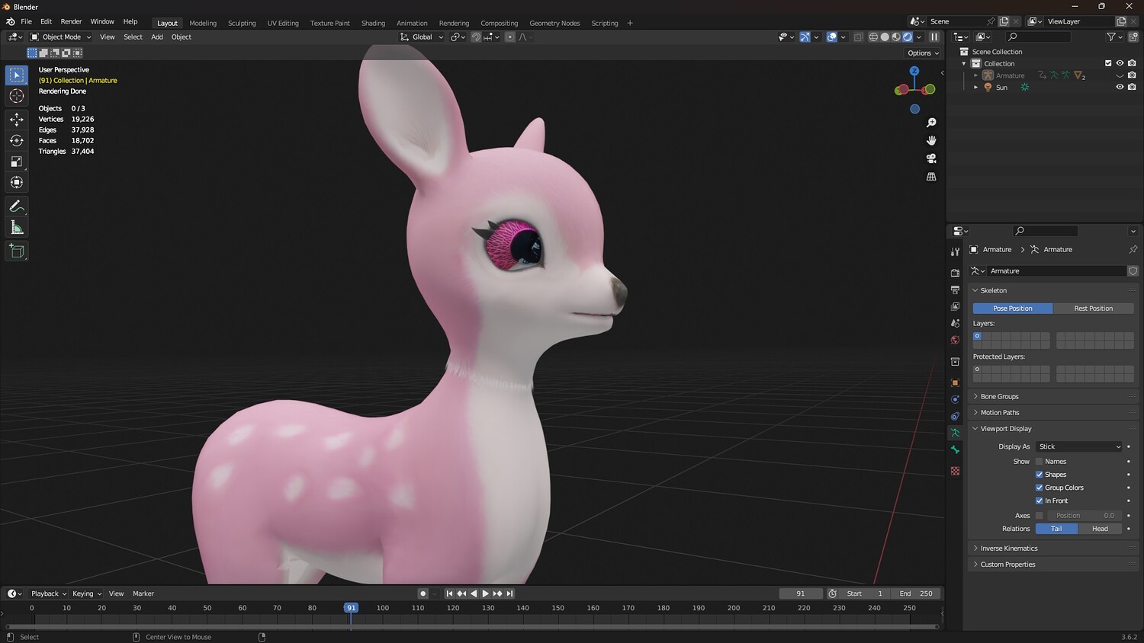Viewport: 1144px width, 643px height.
Task: Hide the Sun object in viewport
Action: 1120,87
